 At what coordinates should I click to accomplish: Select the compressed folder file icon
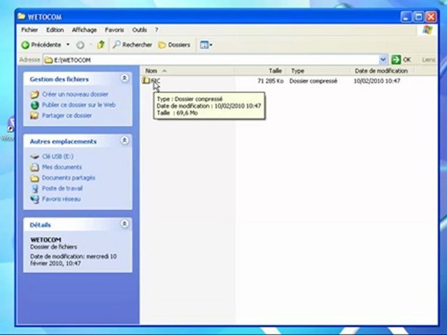click(146, 80)
